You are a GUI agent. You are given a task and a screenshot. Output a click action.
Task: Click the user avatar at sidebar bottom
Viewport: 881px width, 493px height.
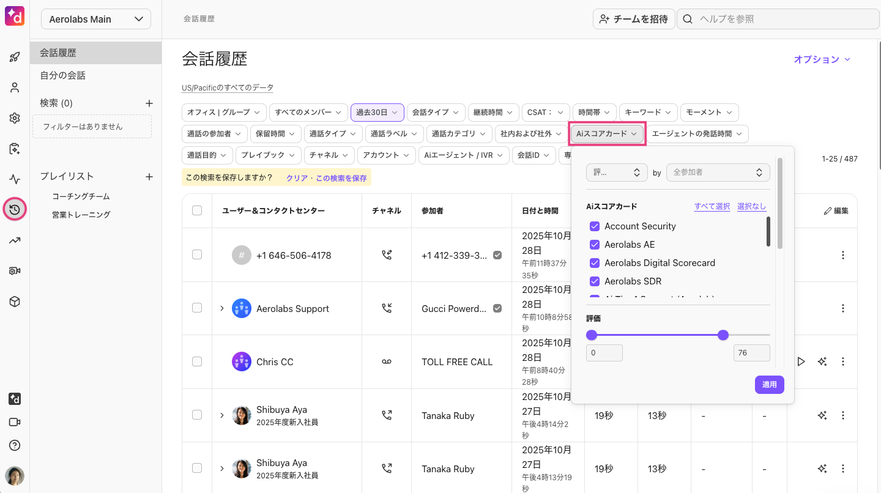(x=15, y=476)
